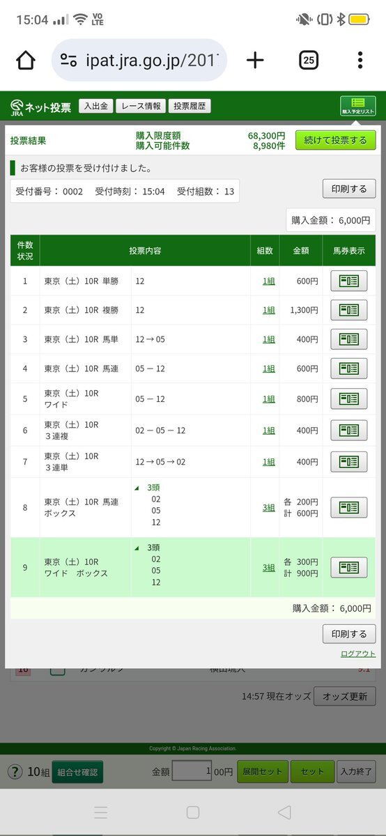This screenshot has height=836, width=386.
Task: Open browser tab switcher showing 25
Action: click(309, 61)
